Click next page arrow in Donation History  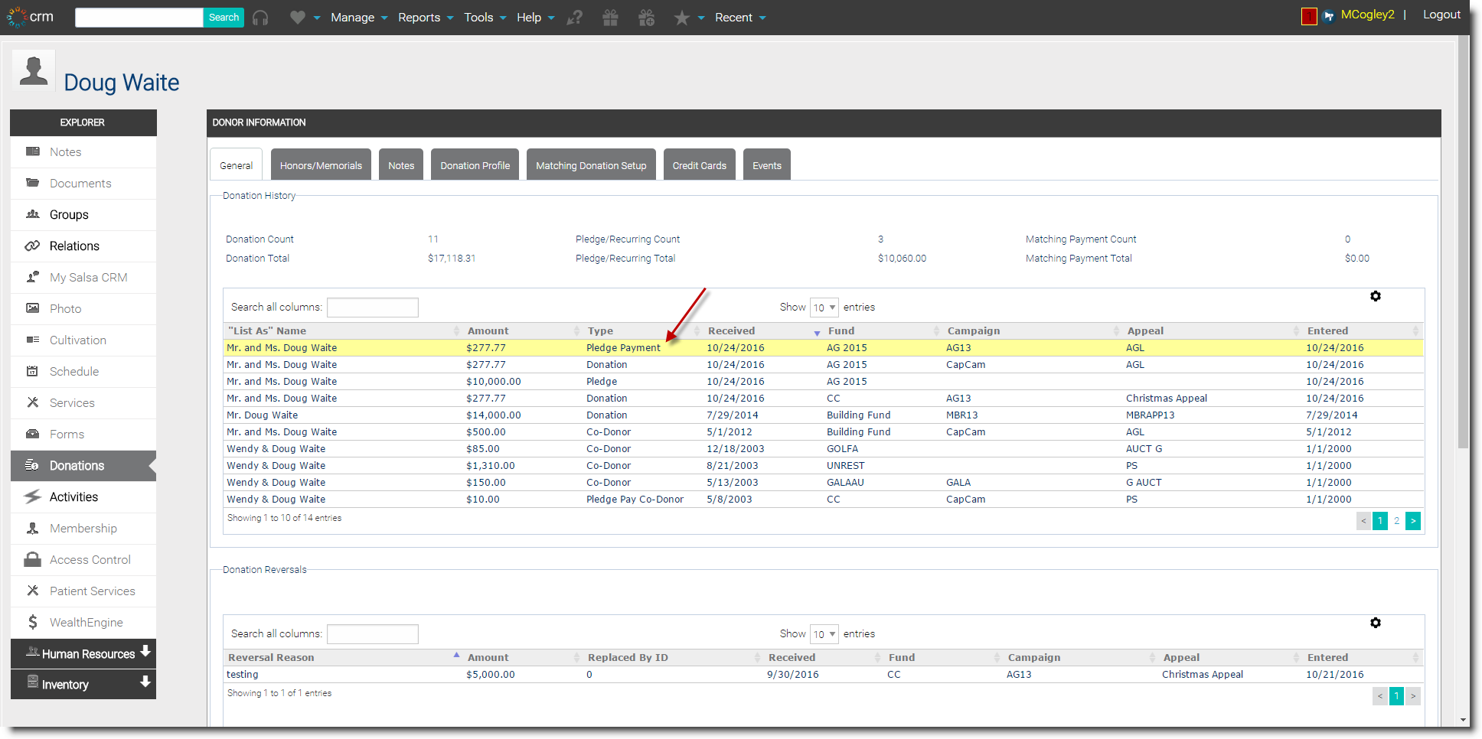coord(1413,521)
